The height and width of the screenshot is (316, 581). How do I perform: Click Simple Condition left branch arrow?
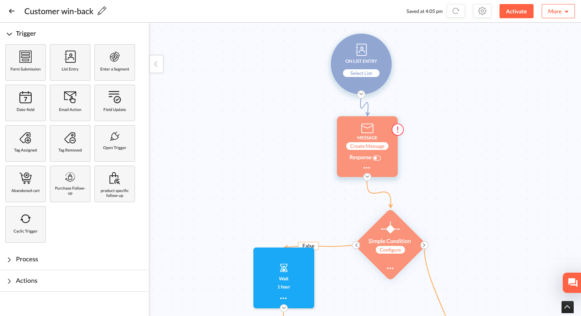tap(356, 245)
